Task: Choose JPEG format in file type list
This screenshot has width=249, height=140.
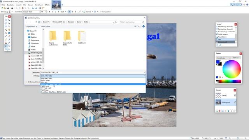Action: click(x=93, y=84)
